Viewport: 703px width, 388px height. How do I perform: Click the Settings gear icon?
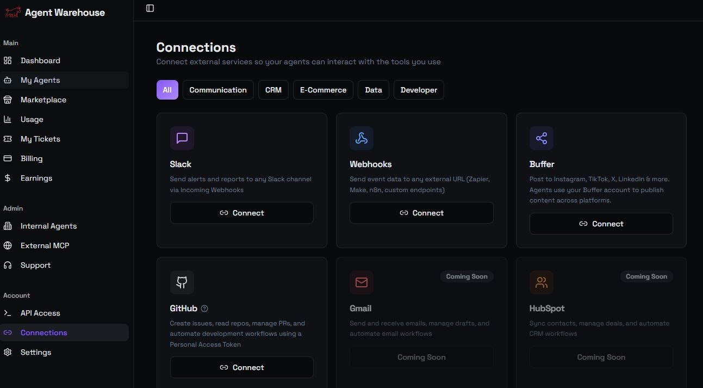click(x=8, y=352)
